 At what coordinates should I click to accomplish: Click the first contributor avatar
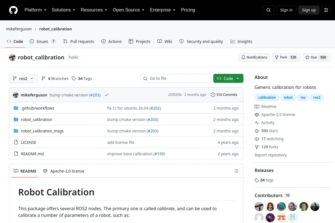259,207
